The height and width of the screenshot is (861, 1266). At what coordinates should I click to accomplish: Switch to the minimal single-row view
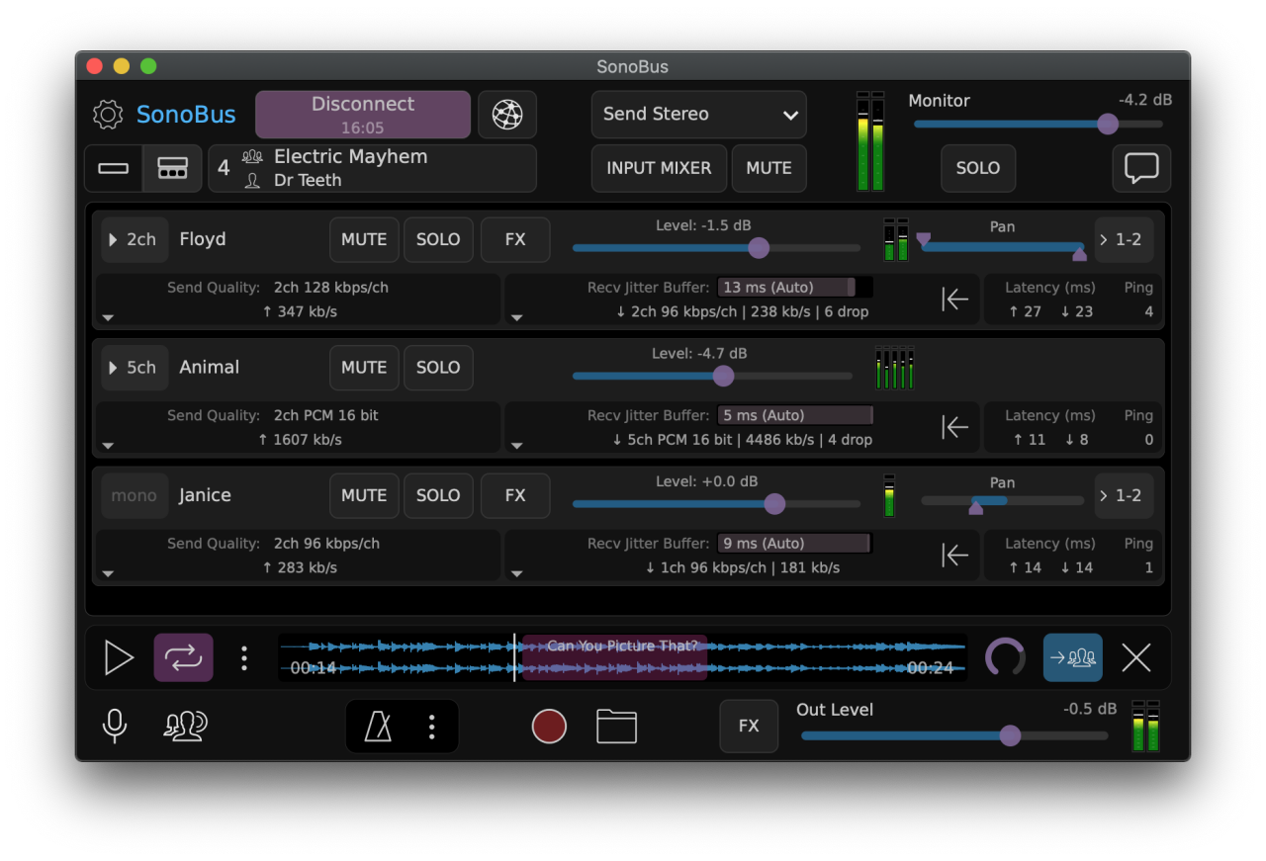(114, 168)
